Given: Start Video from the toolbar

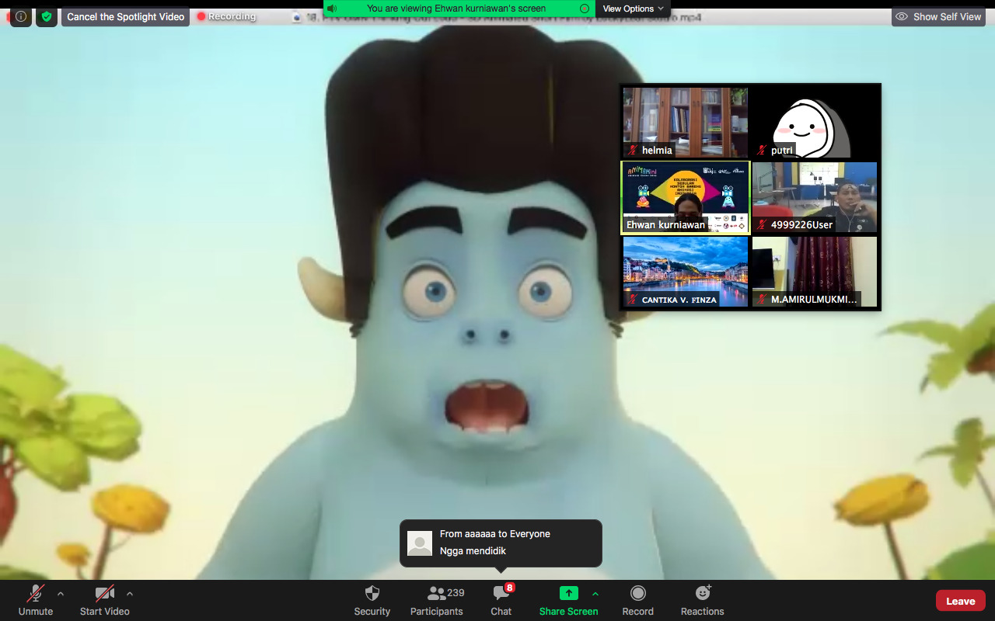Looking at the screenshot, I should click(x=105, y=600).
